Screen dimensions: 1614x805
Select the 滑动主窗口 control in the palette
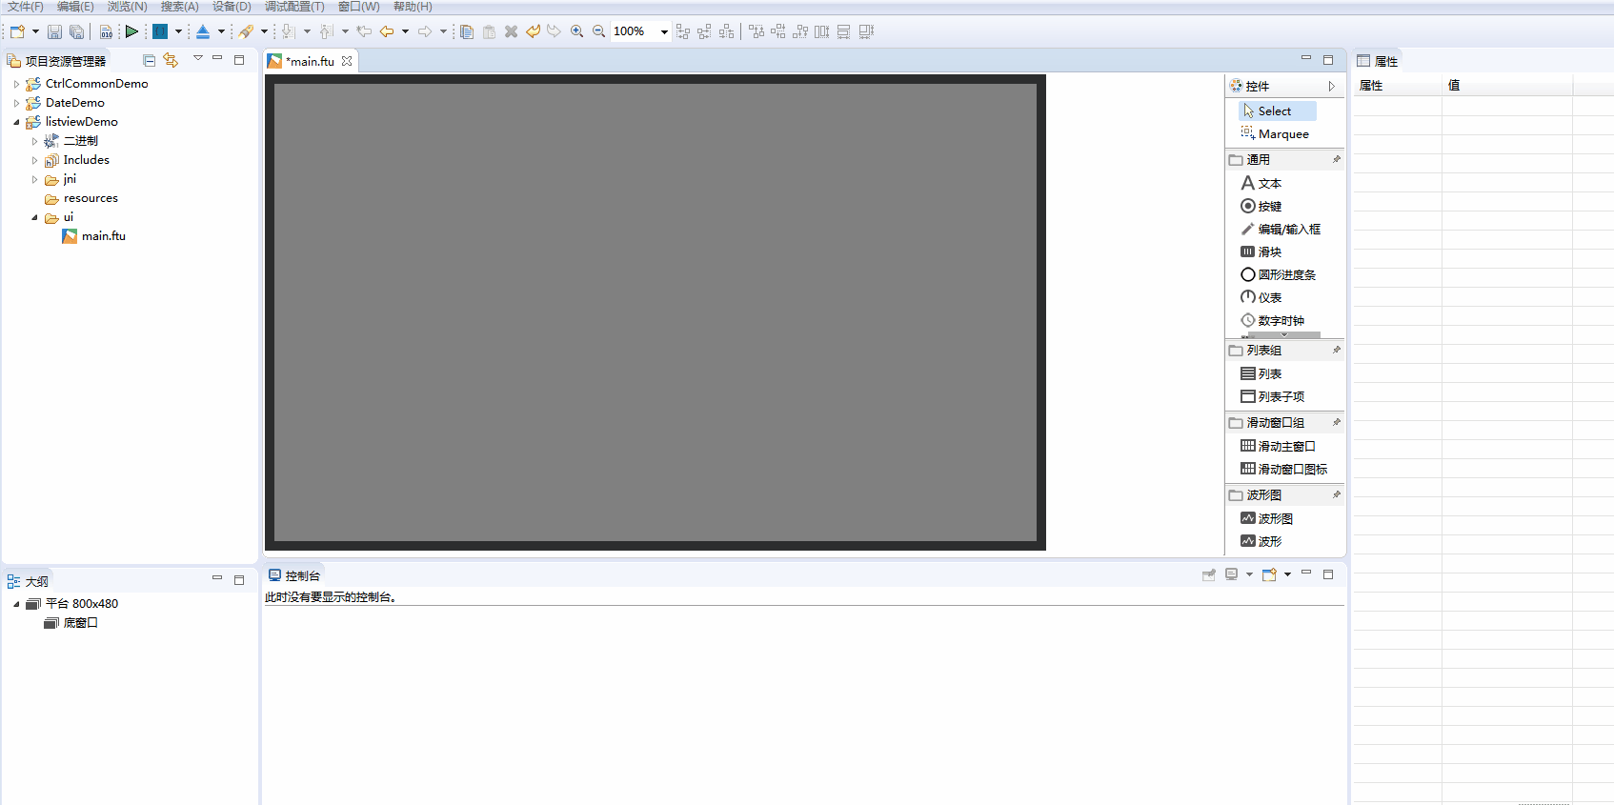[1279, 446]
